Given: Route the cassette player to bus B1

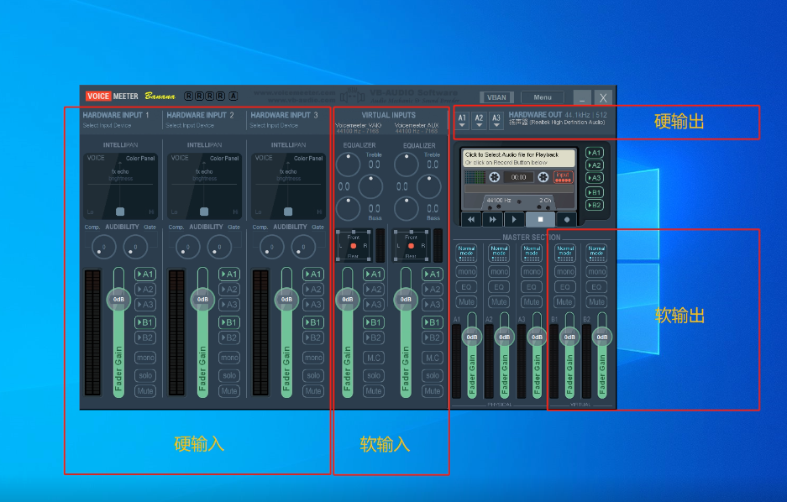Looking at the screenshot, I should pos(595,192).
